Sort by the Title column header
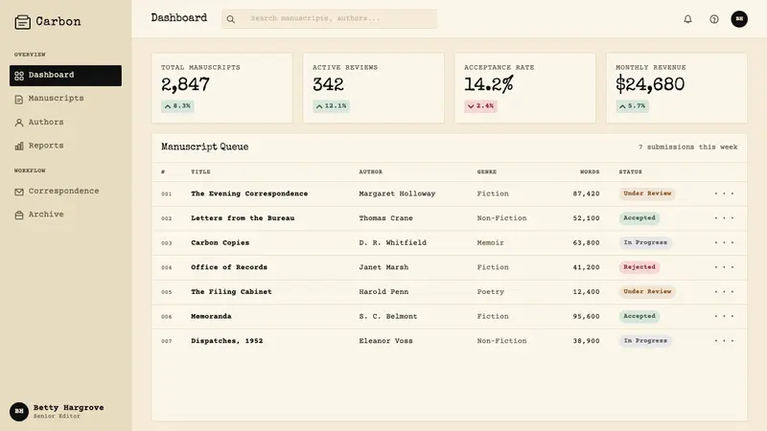The image size is (767, 431). click(200, 172)
